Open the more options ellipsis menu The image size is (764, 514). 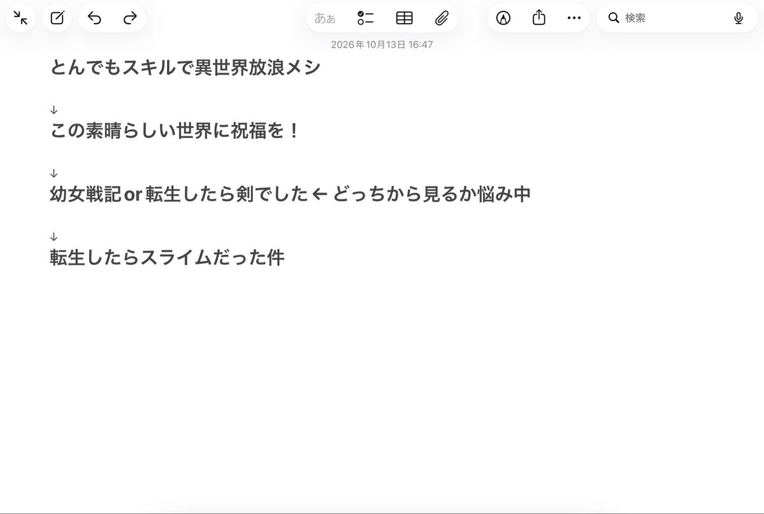click(574, 18)
